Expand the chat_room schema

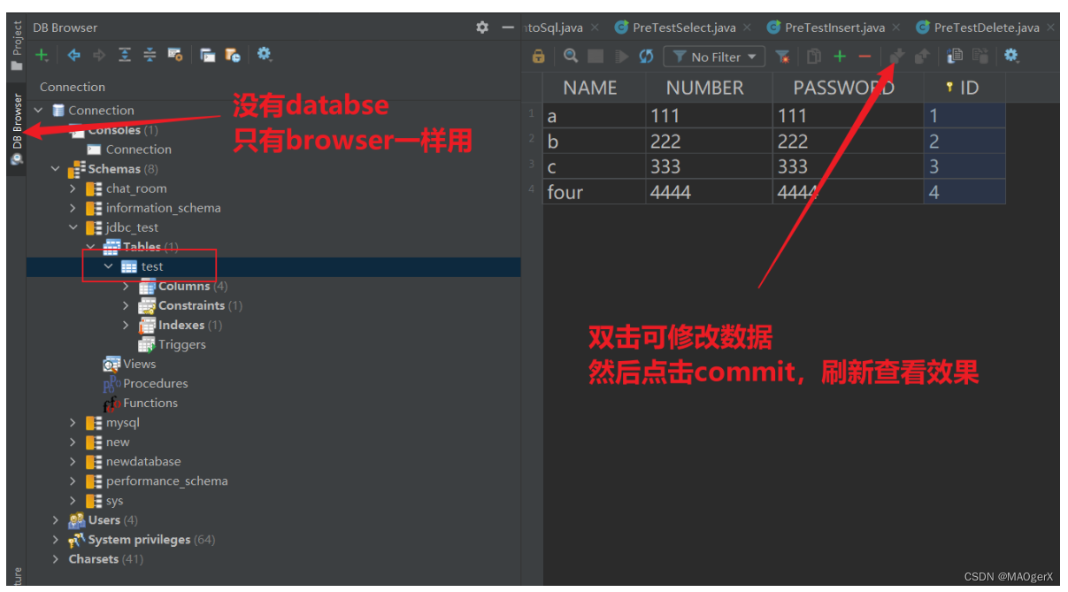coord(73,188)
